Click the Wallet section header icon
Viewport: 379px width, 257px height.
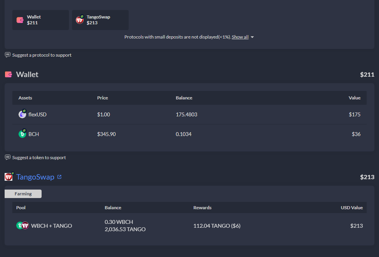tap(8, 74)
